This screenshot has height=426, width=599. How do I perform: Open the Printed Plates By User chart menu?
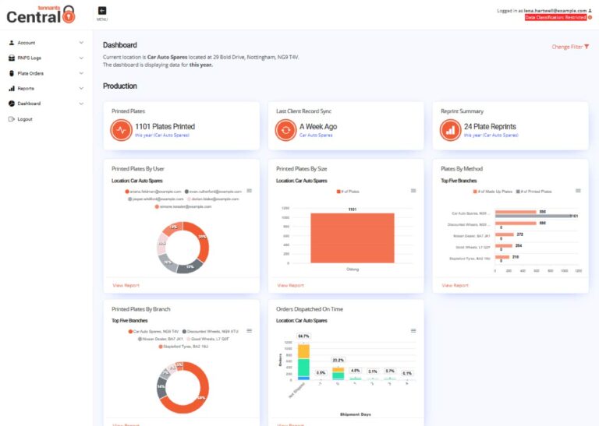[x=249, y=191]
